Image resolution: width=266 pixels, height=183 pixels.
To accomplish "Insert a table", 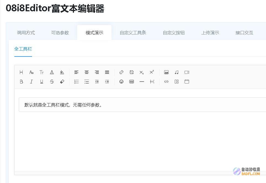I will pyautogui.click(x=131, y=82).
